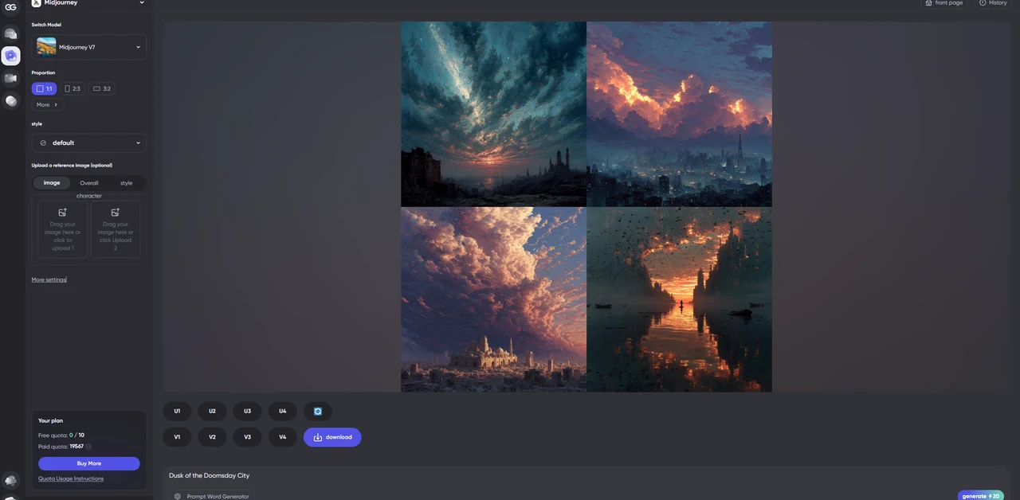Open the Midjourney tool dropdown at top

click(x=142, y=3)
